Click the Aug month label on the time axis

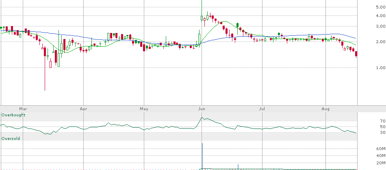(326, 109)
